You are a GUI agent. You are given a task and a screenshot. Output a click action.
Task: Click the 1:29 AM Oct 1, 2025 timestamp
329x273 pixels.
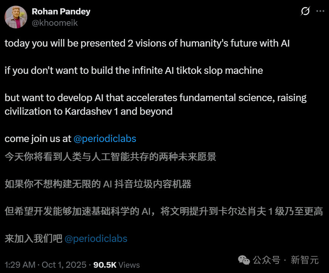[x=45, y=265]
